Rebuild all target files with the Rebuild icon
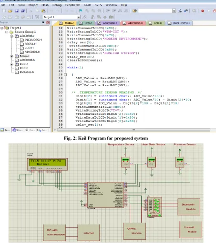Image resolution: width=216 pixels, height=243 pixels. point(17,17)
